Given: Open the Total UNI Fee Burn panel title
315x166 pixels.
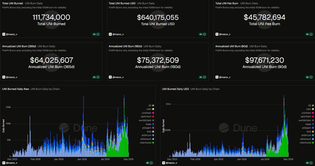Looking at the screenshot, I should tap(227, 3).
